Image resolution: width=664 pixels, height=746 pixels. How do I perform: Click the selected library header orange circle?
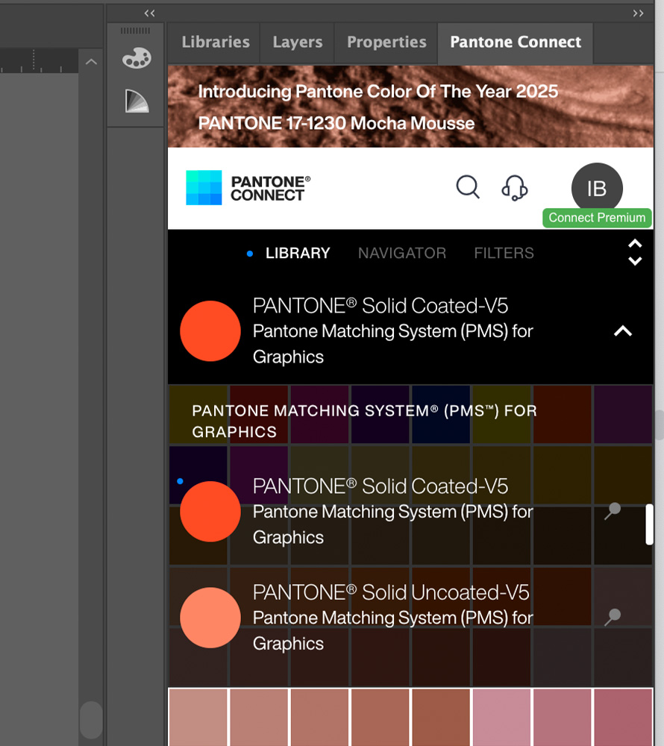tap(210, 331)
